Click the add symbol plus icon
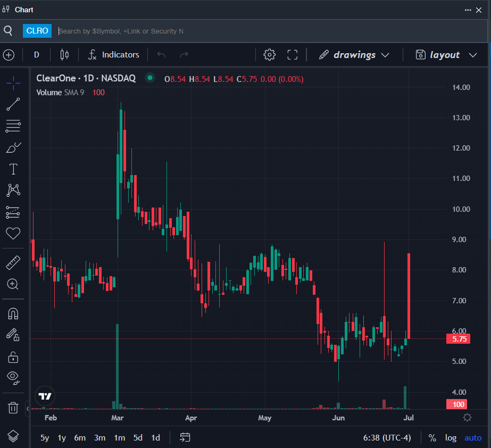This screenshot has height=448, width=491. coord(9,55)
